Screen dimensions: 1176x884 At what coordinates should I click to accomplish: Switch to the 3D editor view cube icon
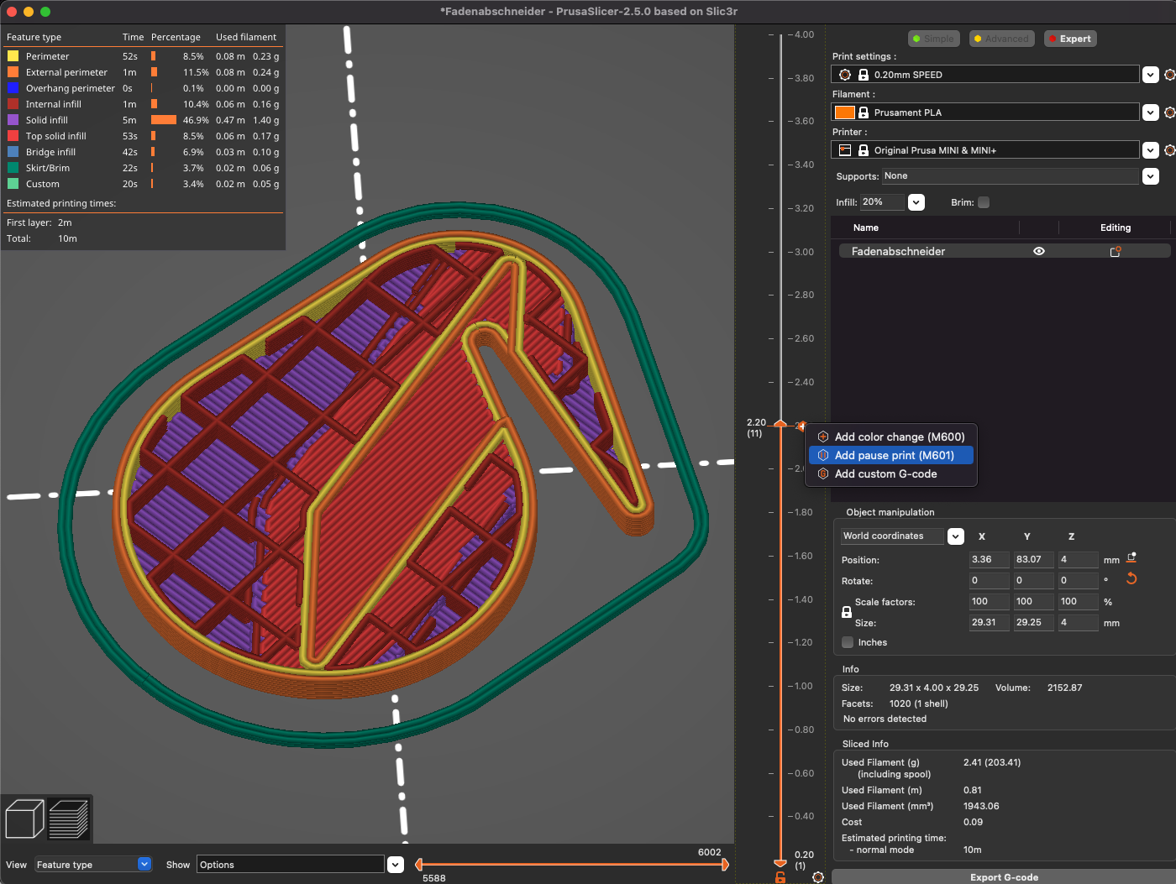tap(24, 818)
